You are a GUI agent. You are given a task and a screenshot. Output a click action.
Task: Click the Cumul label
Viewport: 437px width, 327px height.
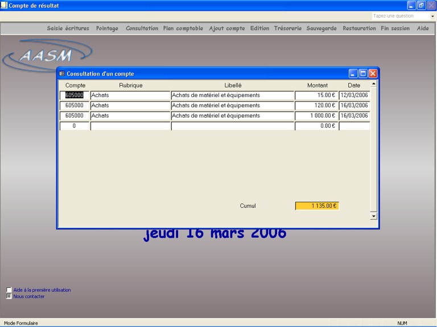pyautogui.click(x=248, y=206)
